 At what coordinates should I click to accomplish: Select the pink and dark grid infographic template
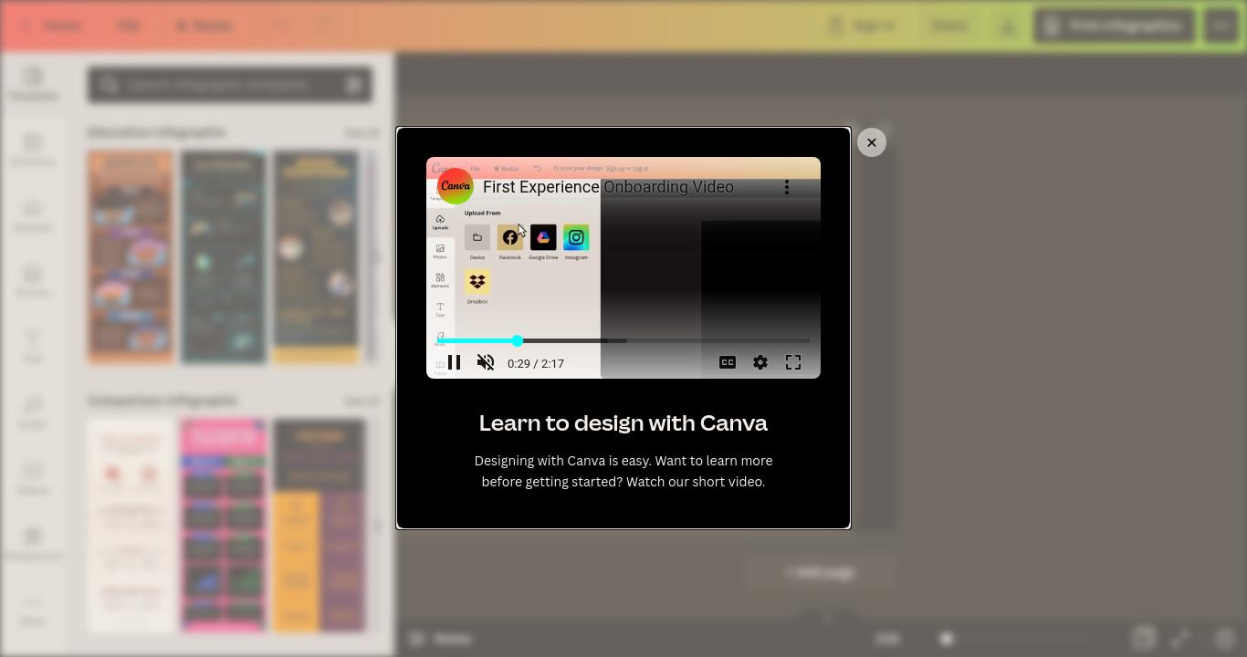coord(224,526)
